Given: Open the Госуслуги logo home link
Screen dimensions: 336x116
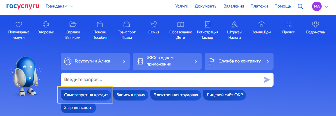Looking at the screenshot, I should tap(23, 6).
